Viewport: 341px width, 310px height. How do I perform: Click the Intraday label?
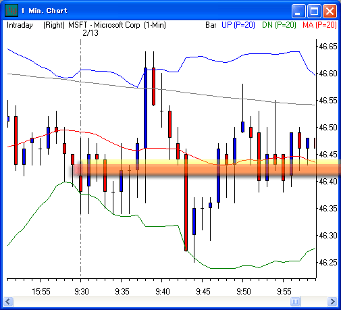(x=20, y=25)
